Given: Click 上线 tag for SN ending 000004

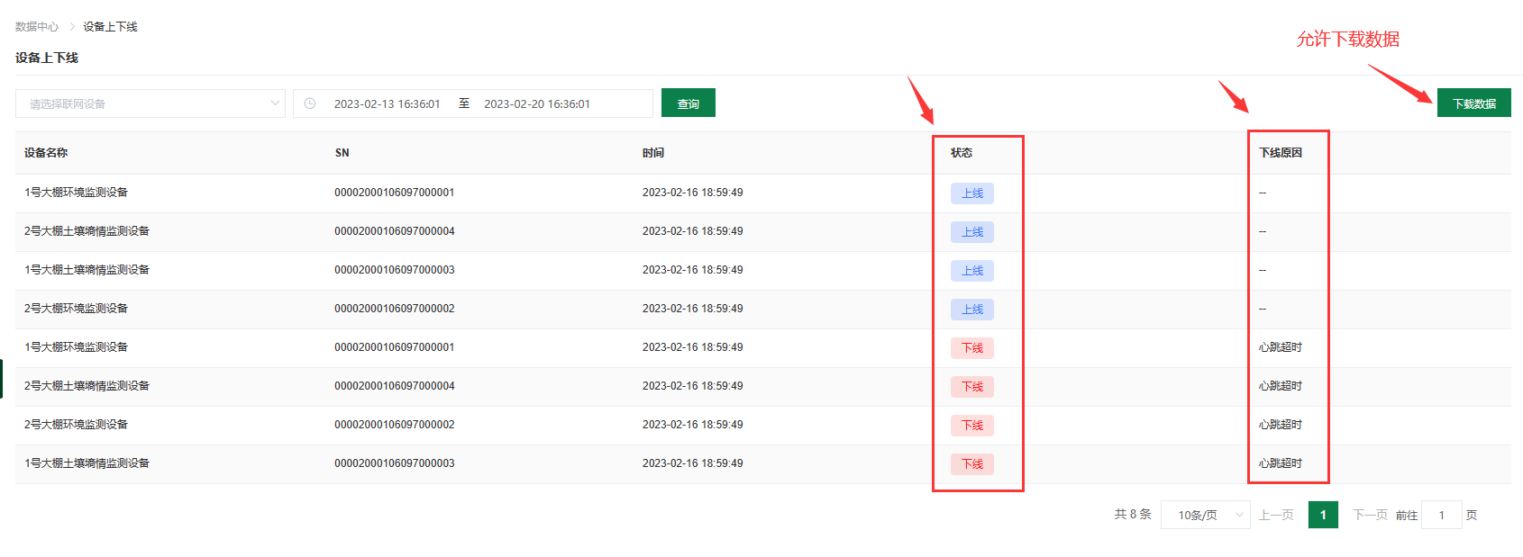Looking at the screenshot, I should [x=972, y=232].
